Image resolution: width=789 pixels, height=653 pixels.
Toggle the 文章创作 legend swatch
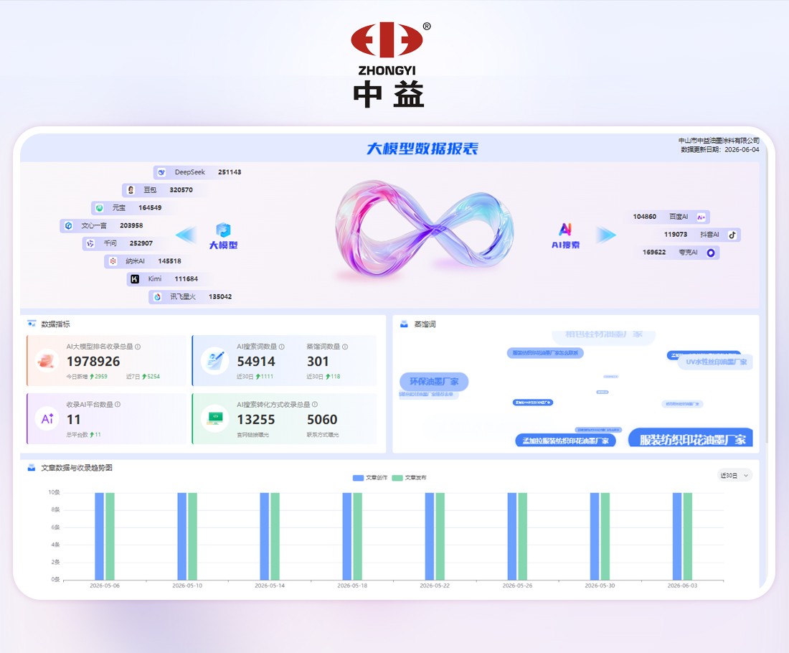pyautogui.click(x=358, y=478)
